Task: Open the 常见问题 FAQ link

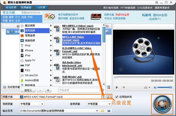Action: click(9, 13)
